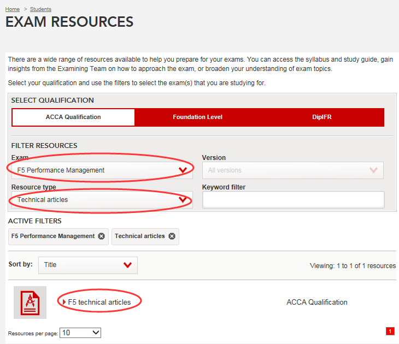
Task: Remove the F5 Performance Management filter
Action: coord(101,236)
